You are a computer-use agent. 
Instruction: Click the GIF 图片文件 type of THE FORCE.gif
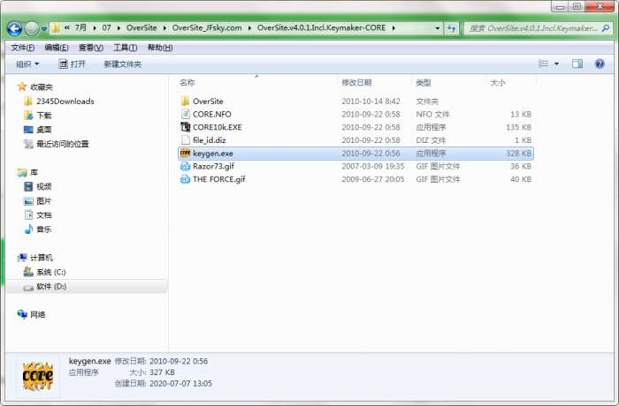tap(438, 179)
